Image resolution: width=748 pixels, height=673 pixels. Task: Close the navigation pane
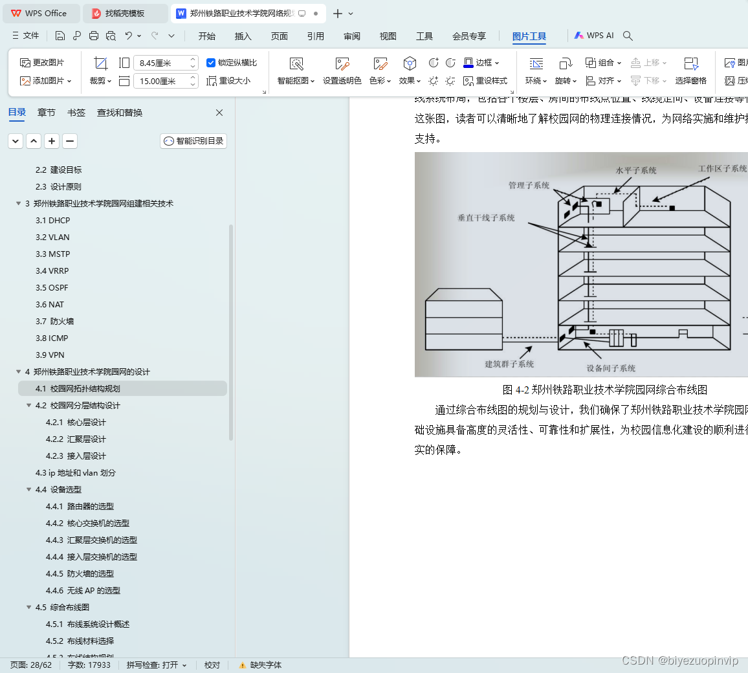coord(219,113)
